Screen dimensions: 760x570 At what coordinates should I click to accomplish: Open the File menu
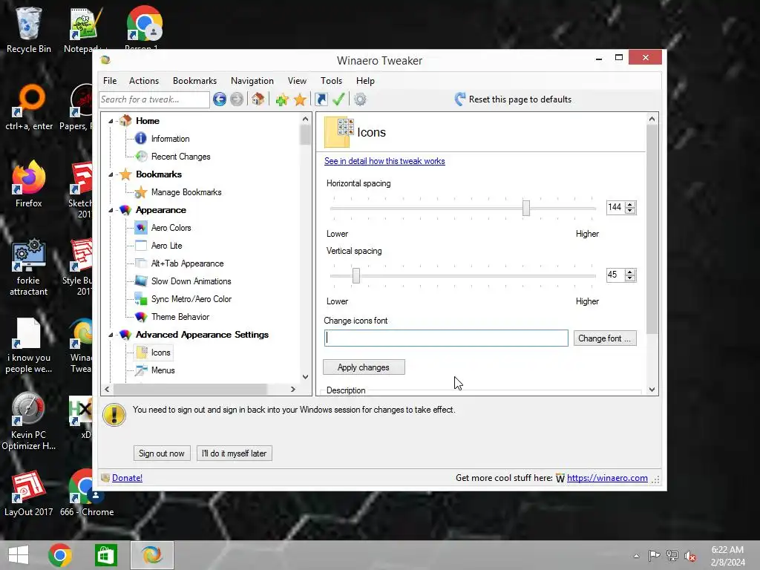(110, 81)
